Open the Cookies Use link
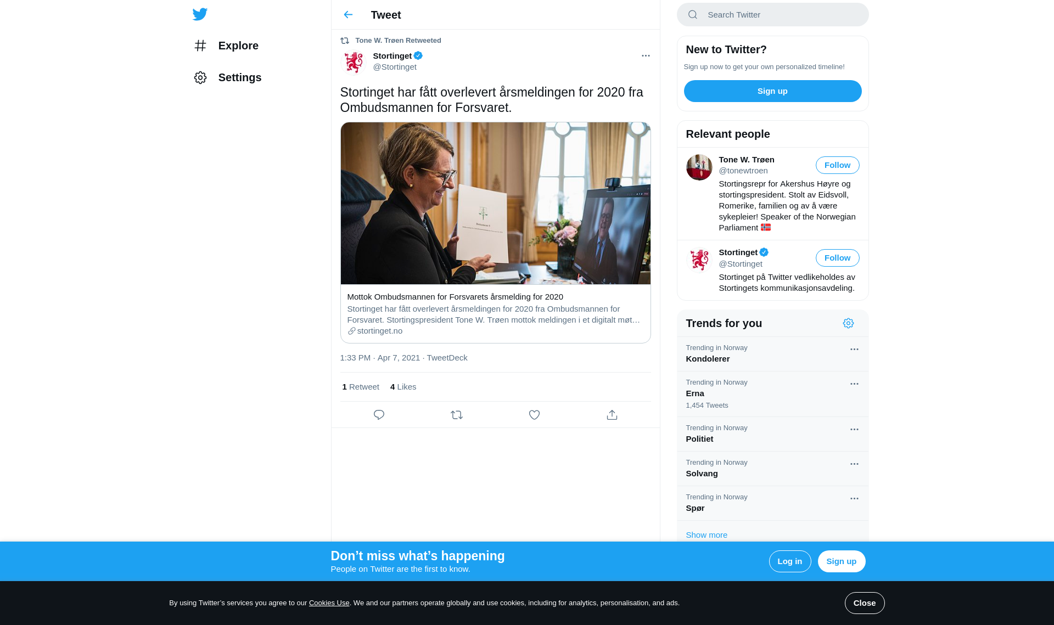The width and height of the screenshot is (1054, 625). click(x=329, y=603)
